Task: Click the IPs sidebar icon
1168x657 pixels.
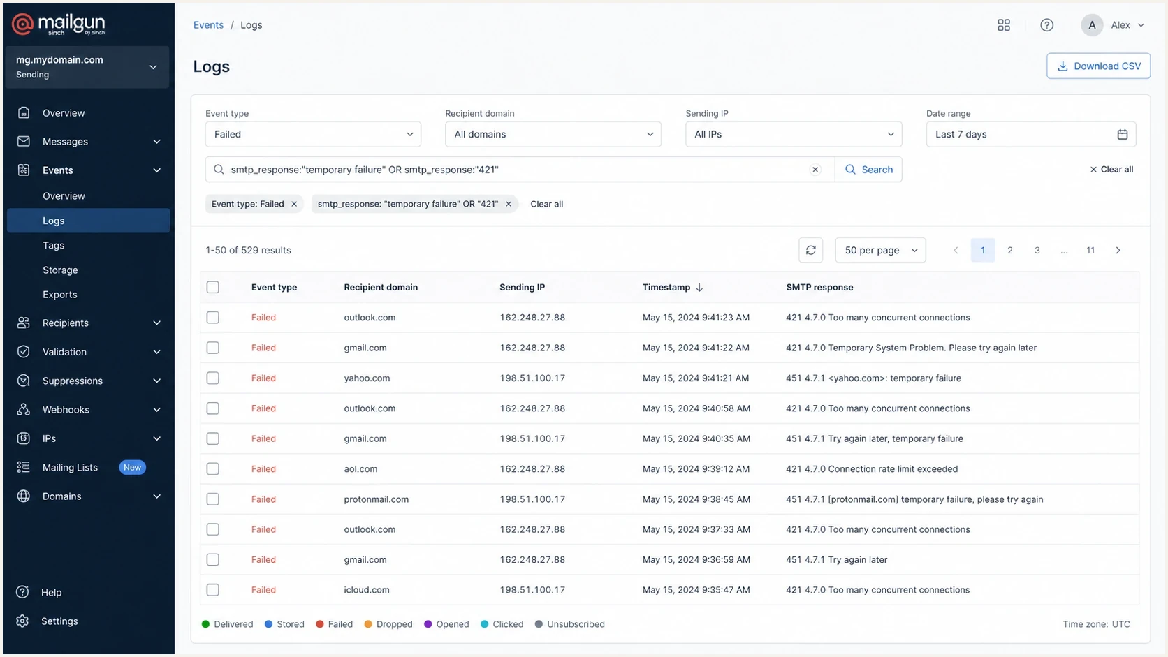Action: [24, 438]
